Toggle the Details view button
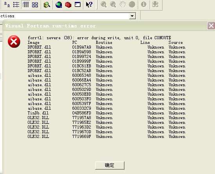Viewport: 215px width, 174px height. pyautogui.click(x=25, y=5)
